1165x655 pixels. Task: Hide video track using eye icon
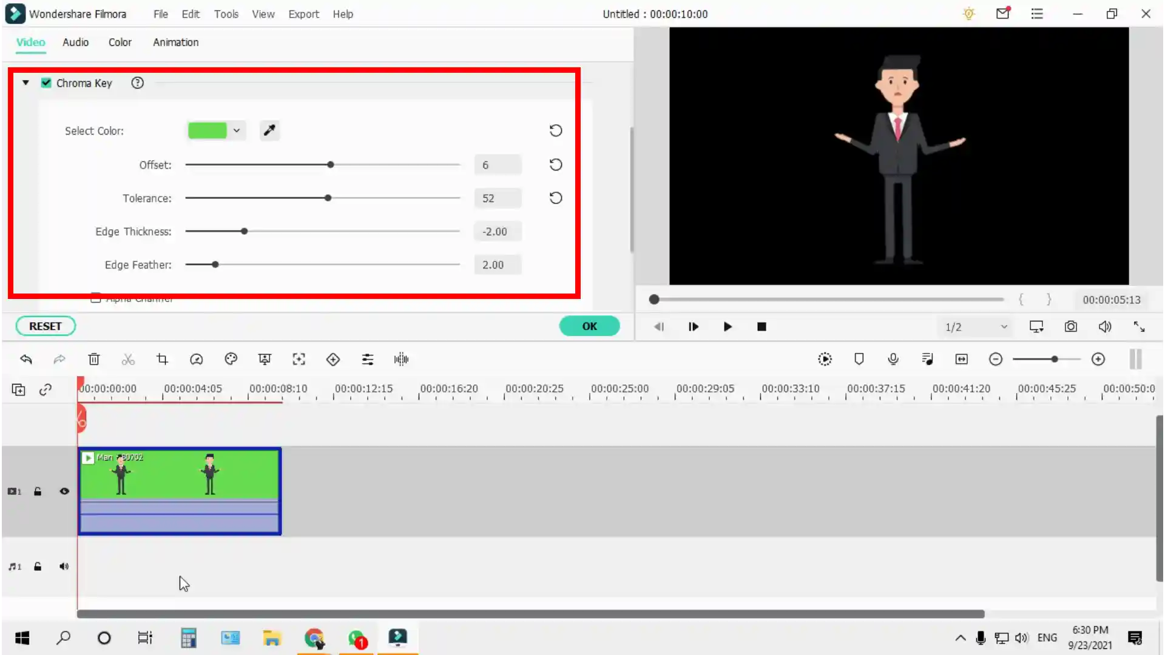[x=64, y=491]
